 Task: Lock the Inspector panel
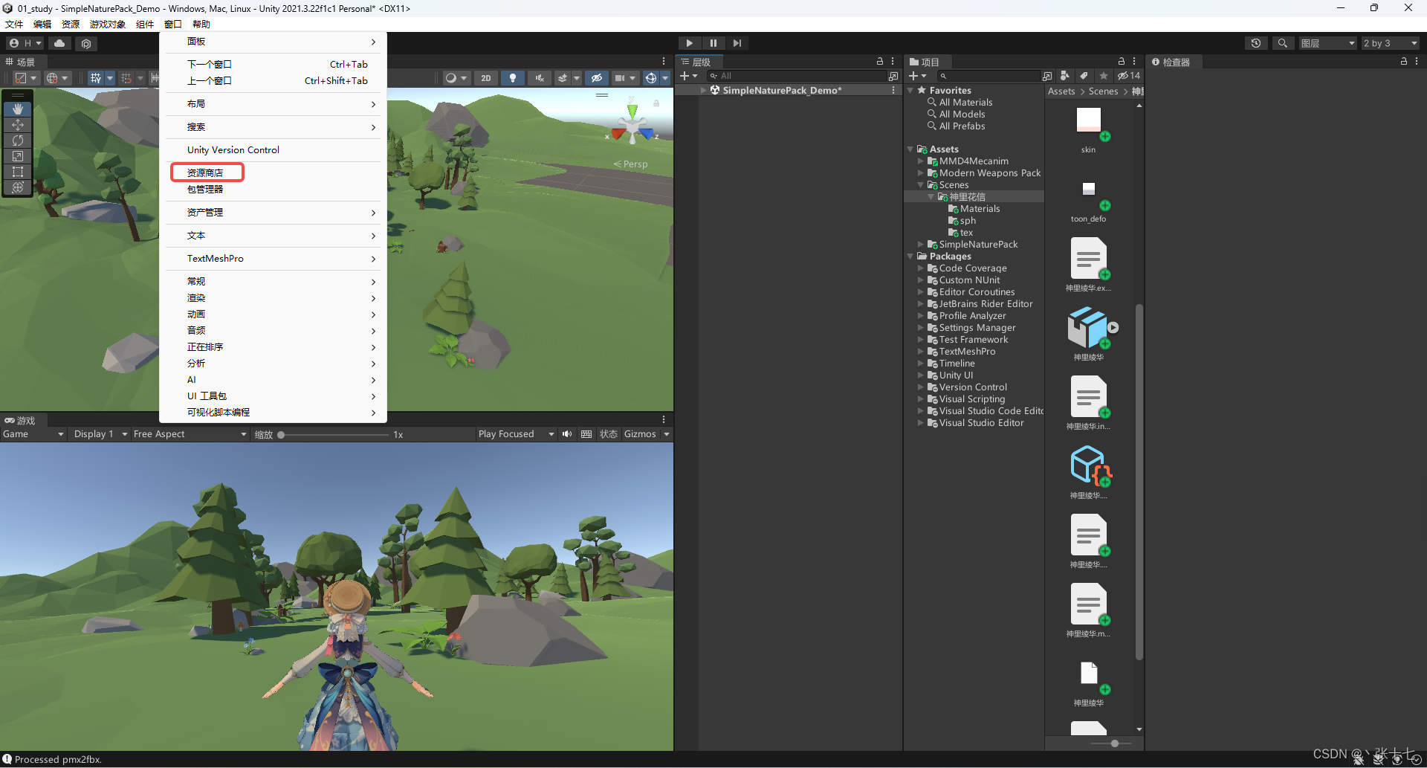1404,62
